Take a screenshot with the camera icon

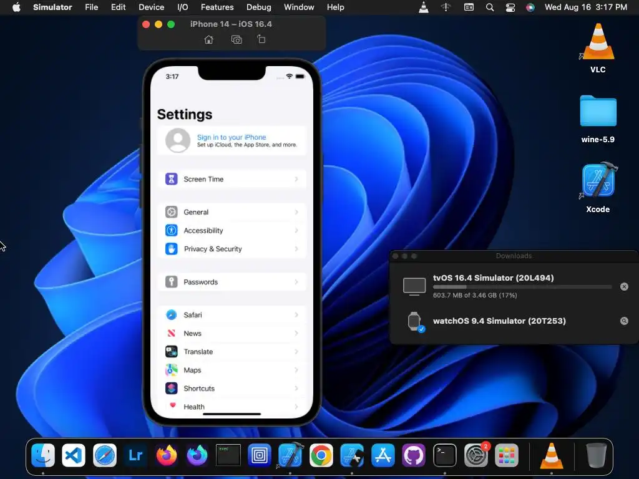click(x=237, y=39)
